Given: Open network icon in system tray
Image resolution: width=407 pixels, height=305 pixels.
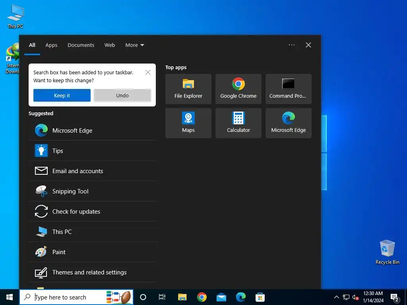Looking at the screenshot, I should coord(346,297).
